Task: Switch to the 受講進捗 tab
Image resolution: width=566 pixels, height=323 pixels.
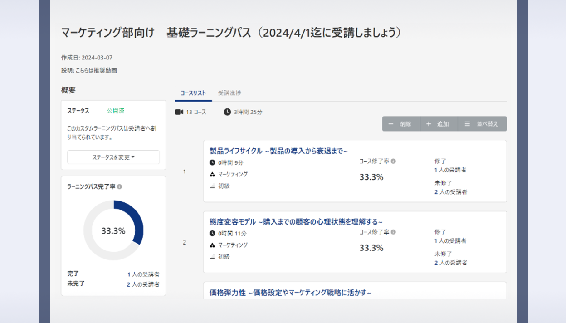Action: click(x=229, y=93)
